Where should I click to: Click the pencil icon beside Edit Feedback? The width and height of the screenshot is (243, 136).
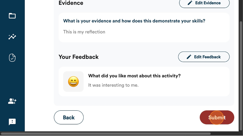point(189,57)
